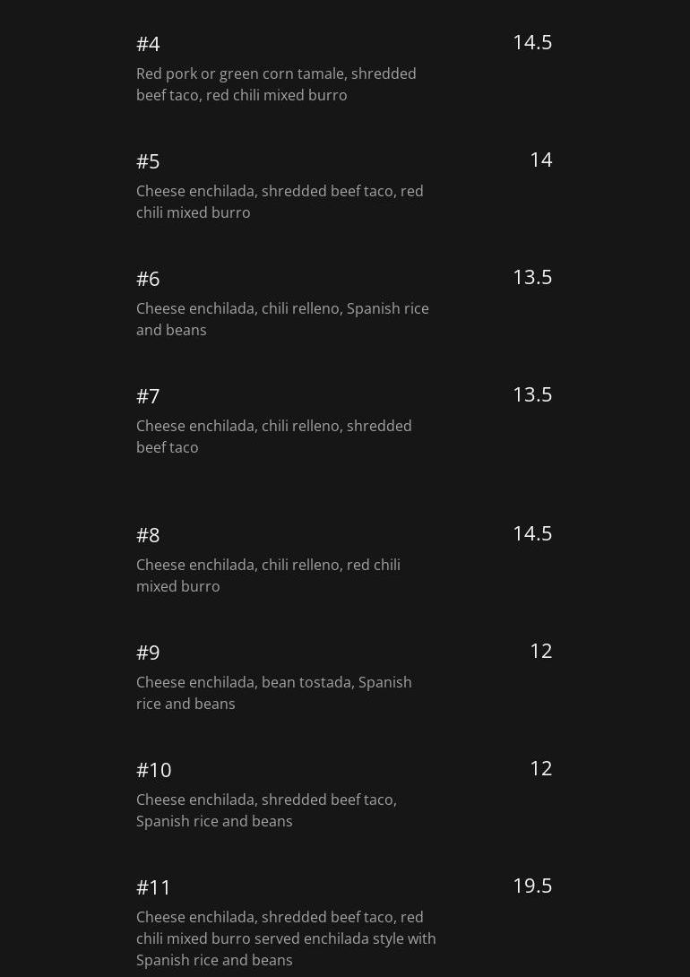The width and height of the screenshot is (690, 977).
Task: Select the #9 menu item heading
Action: click(148, 653)
